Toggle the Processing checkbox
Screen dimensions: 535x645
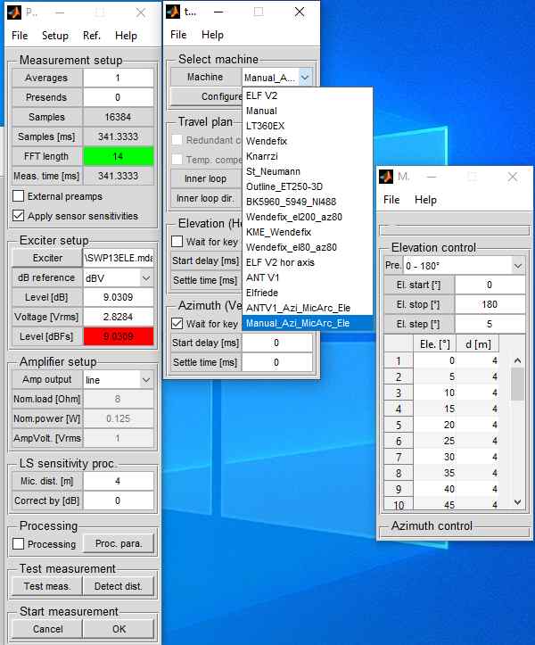point(19,544)
